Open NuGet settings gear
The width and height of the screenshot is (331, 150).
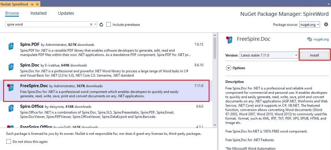[326, 24]
